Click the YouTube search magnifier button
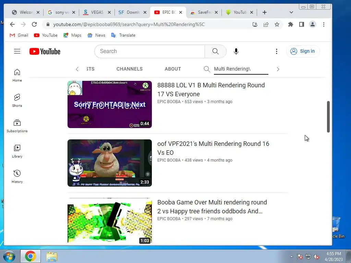 coord(215,51)
